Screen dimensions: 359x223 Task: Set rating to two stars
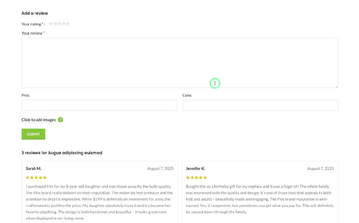(x=55, y=24)
